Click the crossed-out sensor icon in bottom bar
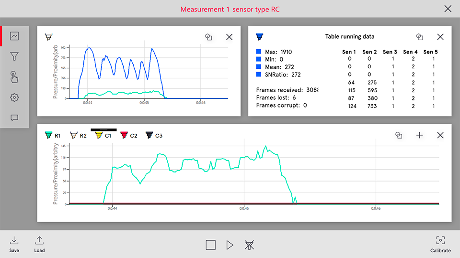The height and width of the screenshot is (258, 460). click(x=249, y=245)
